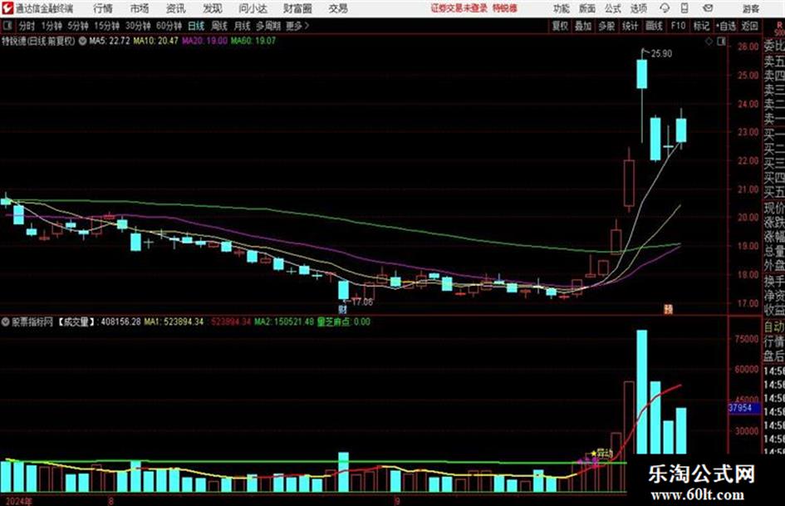Click the 量芝麻点: 0.00 label
This screenshot has width=785, height=506.
click(x=343, y=322)
